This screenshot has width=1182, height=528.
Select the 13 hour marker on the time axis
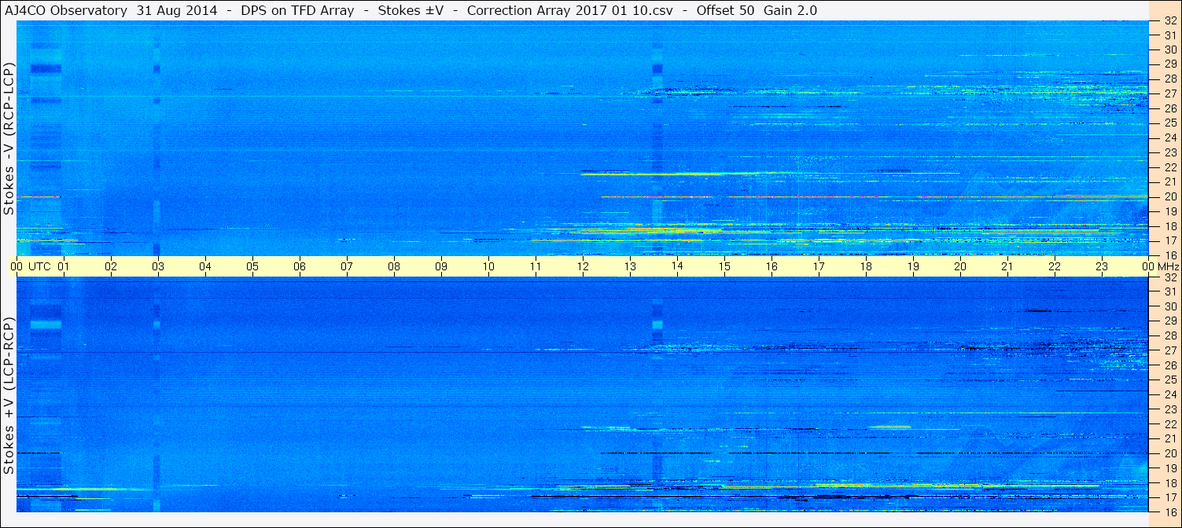(x=630, y=266)
